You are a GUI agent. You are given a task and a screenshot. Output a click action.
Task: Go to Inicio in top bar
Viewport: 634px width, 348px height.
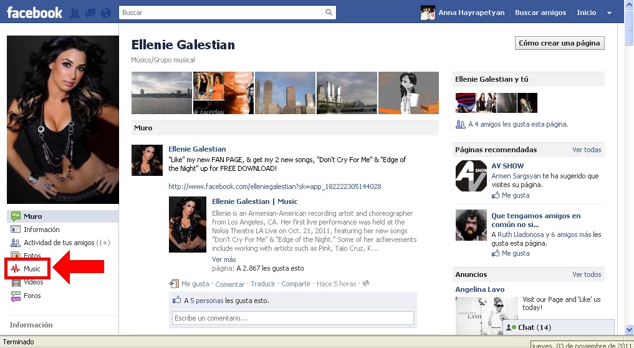point(586,12)
